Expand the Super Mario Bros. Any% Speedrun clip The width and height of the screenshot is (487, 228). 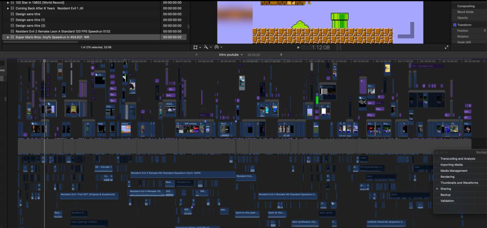coord(8,37)
